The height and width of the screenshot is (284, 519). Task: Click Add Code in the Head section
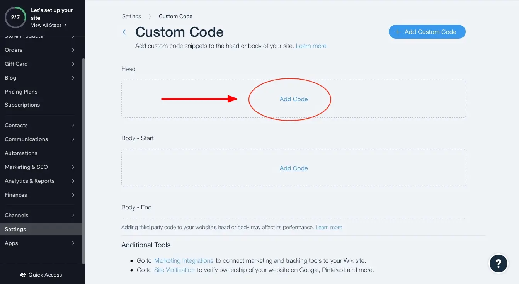click(x=294, y=99)
